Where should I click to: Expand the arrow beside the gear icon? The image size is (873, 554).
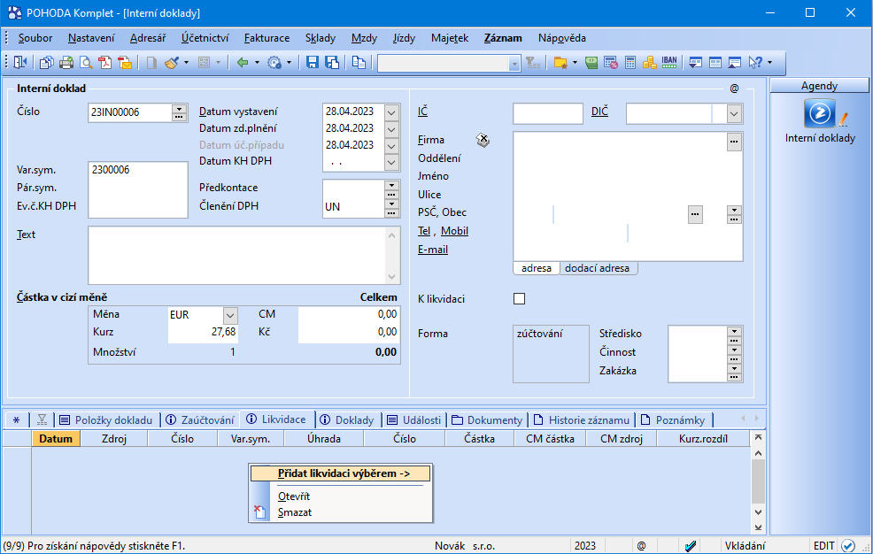[x=289, y=62]
